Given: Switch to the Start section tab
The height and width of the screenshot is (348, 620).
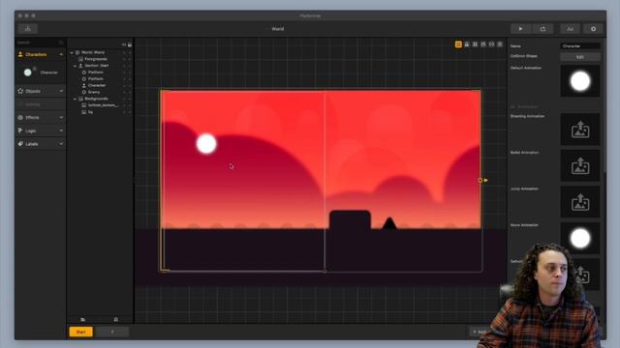Looking at the screenshot, I should [81, 332].
